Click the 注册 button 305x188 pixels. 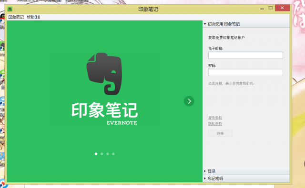(x=220, y=133)
